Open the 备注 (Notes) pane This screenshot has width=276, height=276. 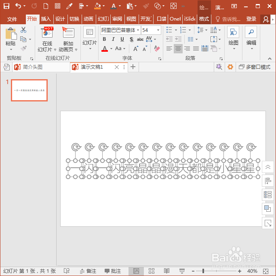(x=88, y=271)
